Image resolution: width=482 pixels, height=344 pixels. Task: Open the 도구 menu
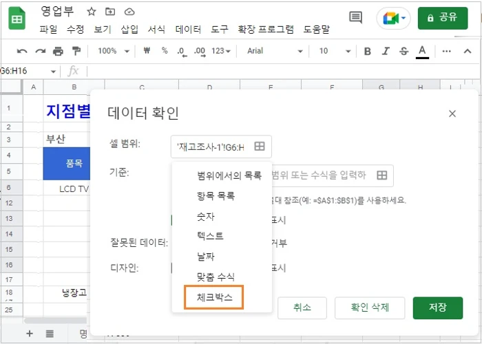pos(220,30)
